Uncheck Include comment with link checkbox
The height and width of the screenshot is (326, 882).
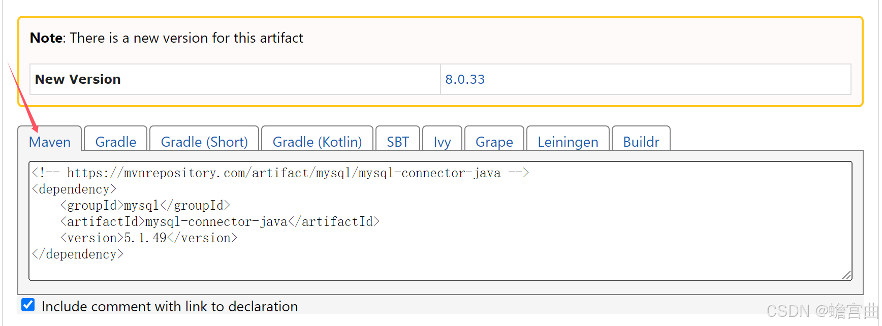coord(28,305)
